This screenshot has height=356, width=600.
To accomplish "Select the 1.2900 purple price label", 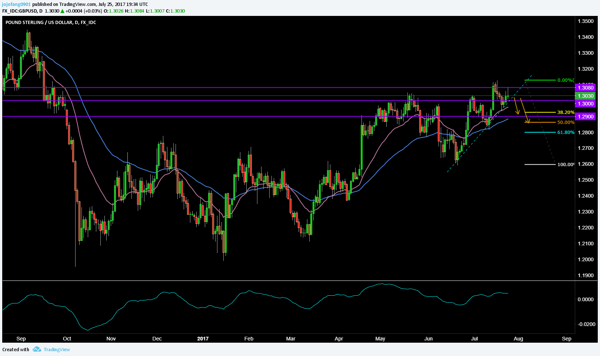I will [585, 117].
